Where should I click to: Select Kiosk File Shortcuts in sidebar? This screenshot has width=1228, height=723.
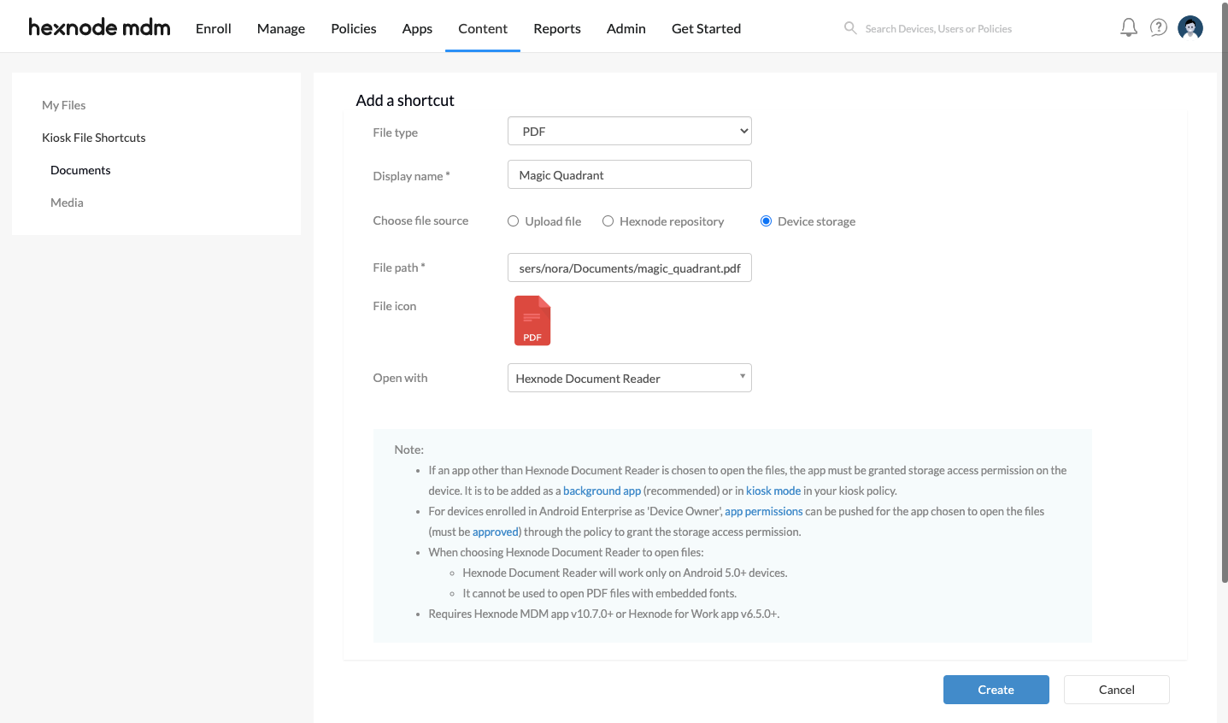click(x=94, y=138)
